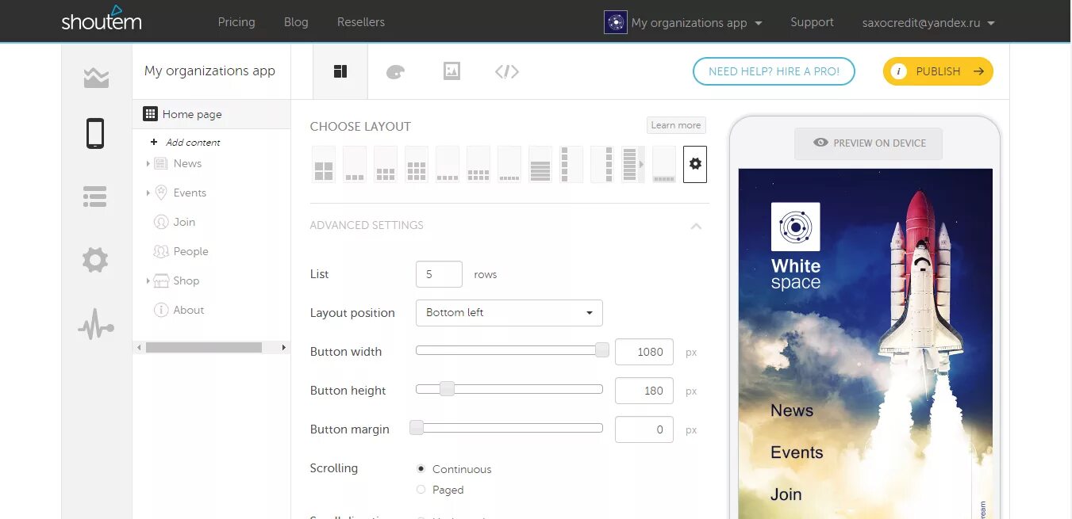Select Shop in the page tree

186,280
